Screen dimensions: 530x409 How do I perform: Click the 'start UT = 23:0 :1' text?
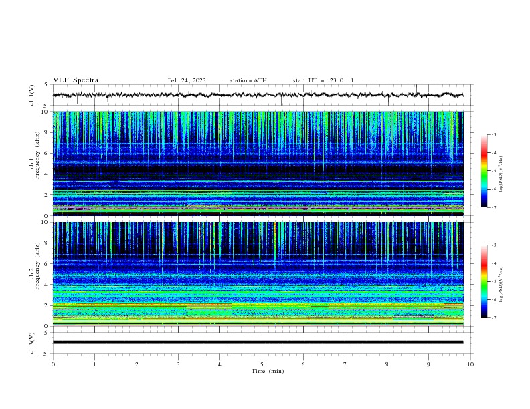pyautogui.click(x=323, y=80)
